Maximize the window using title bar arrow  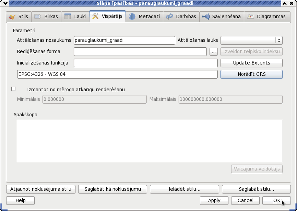pyautogui.click(x=285, y=3)
